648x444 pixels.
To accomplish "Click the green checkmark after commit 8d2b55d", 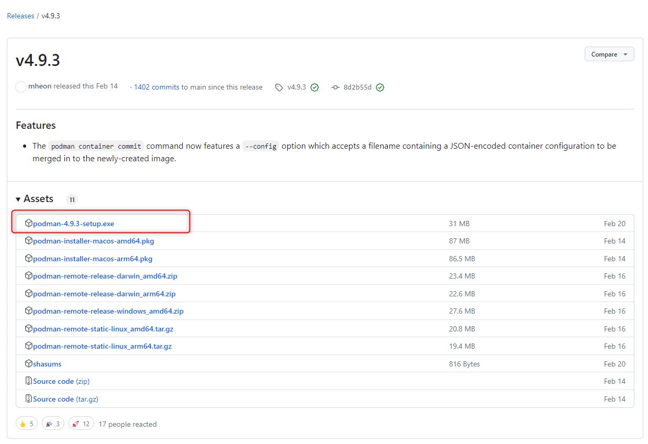I will tap(380, 87).
